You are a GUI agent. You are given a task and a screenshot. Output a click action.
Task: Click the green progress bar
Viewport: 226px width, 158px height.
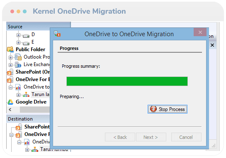pos(127,81)
